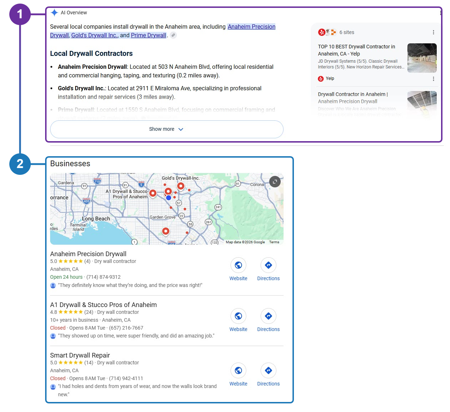Open the 6 sites options menu

pyautogui.click(x=434, y=32)
